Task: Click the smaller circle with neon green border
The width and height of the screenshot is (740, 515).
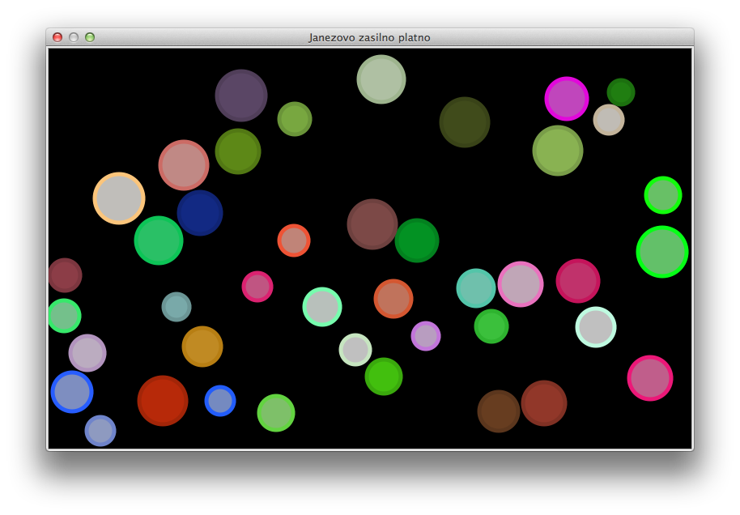Action: pyautogui.click(x=663, y=195)
